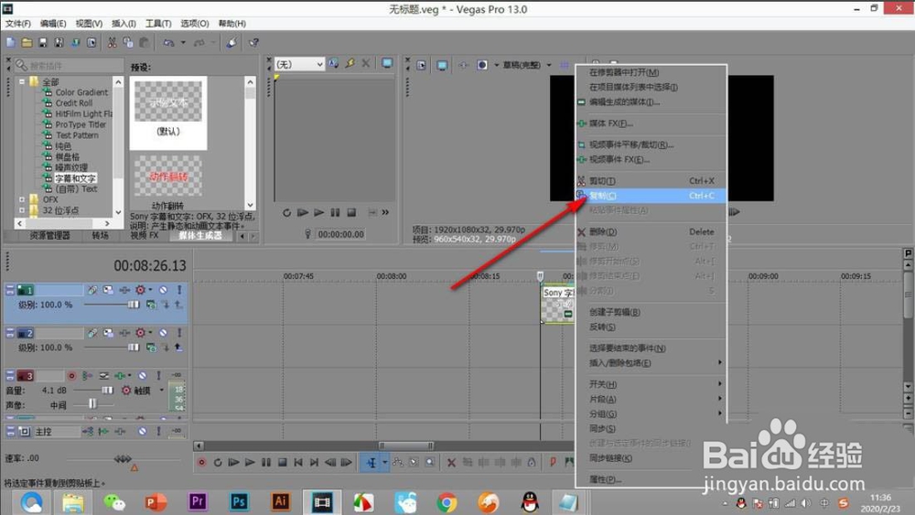The height and width of the screenshot is (515, 915).
Task: Switch to the 视频 FX tab
Action: tap(145, 236)
